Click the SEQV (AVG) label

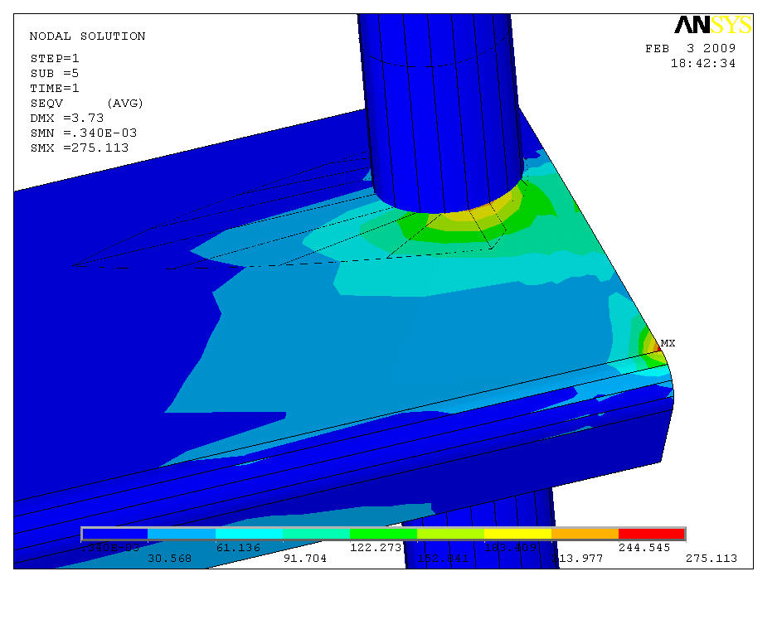pyautogui.click(x=87, y=104)
